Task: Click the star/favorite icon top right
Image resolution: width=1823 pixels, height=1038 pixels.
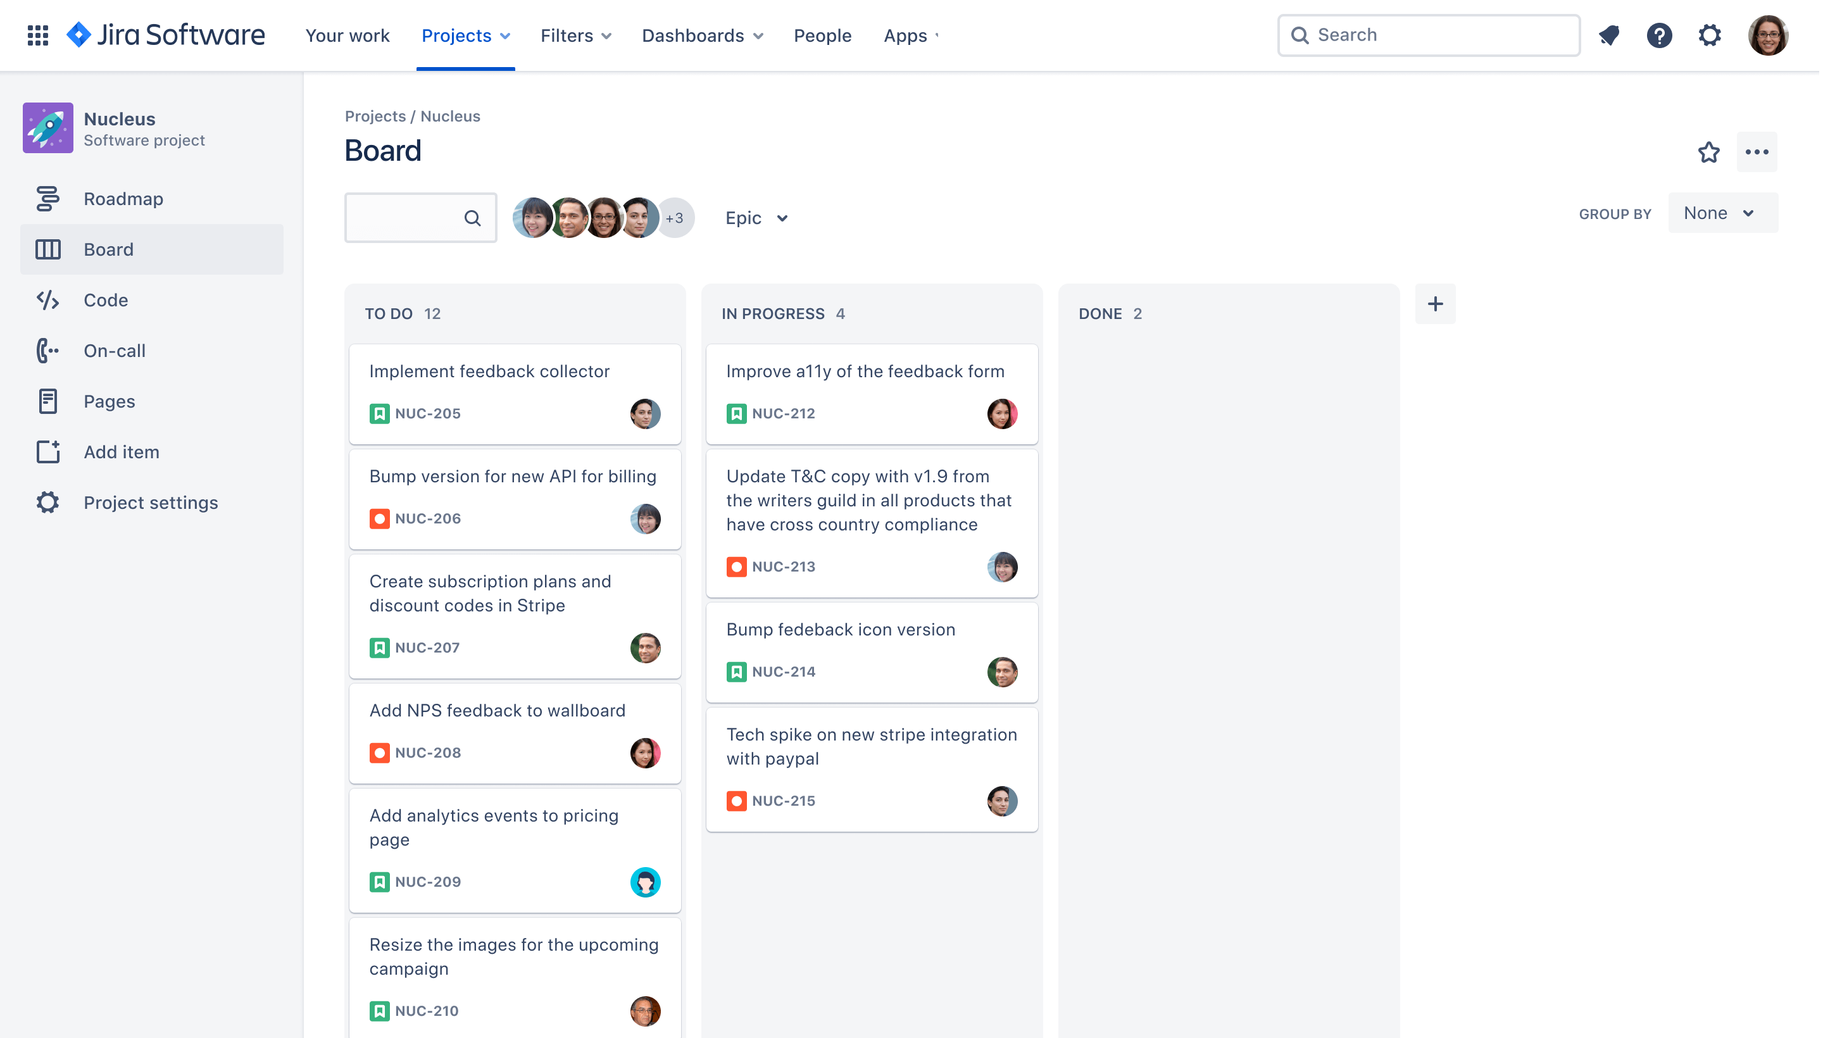Action: pos(1708,153)
